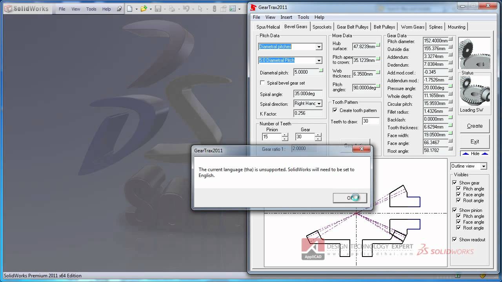The image size is (502, 282).
Task: Click green indicator beside Hub surface field
Action: click(378, 45)
